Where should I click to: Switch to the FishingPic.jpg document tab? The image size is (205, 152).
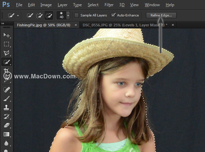[44, 25]
